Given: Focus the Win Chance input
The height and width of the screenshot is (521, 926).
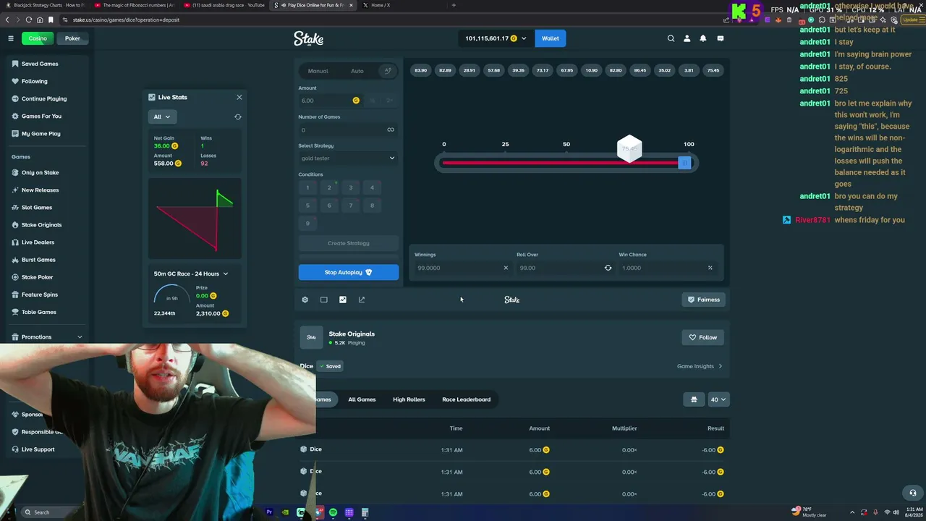Looking at the screenshot, I should [669, 268].
